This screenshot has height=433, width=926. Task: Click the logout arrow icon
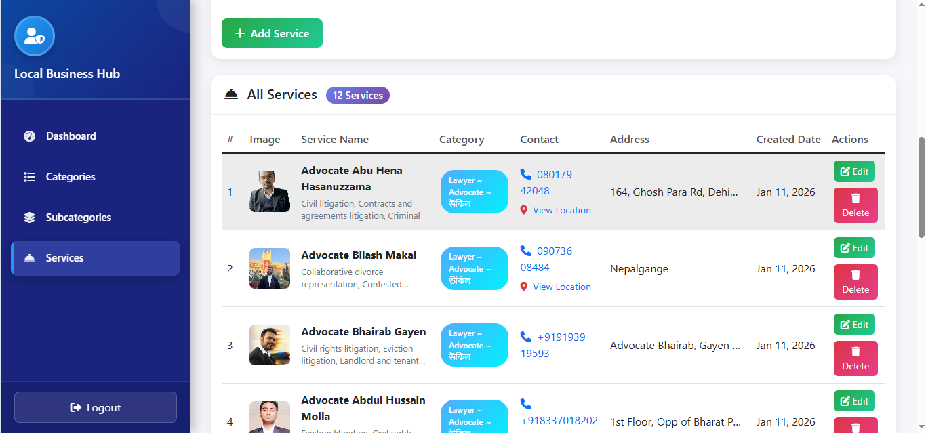coord(75,407)
